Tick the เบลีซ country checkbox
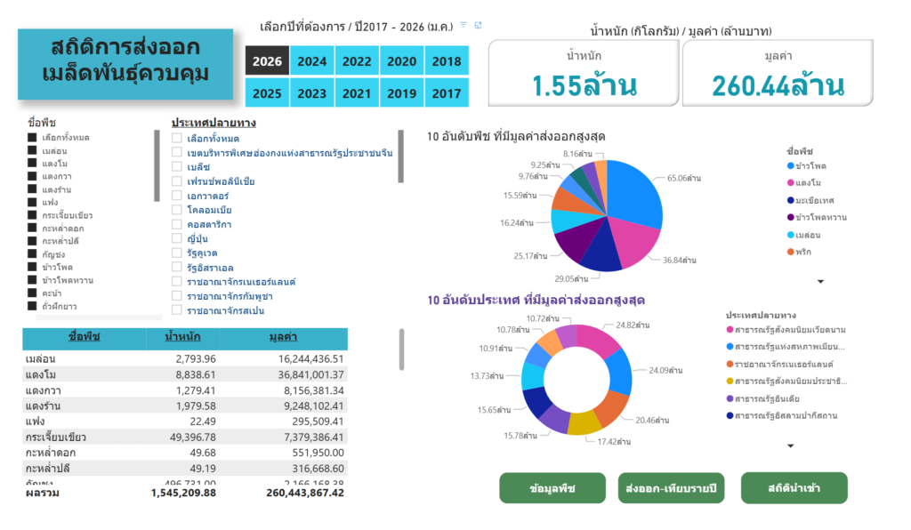 [x=177, y=167]
